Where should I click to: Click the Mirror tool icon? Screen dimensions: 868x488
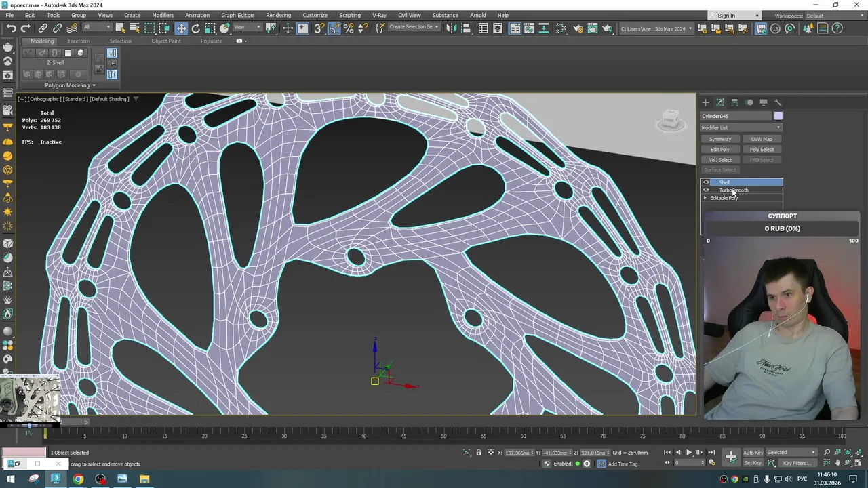tap(451, 28)
